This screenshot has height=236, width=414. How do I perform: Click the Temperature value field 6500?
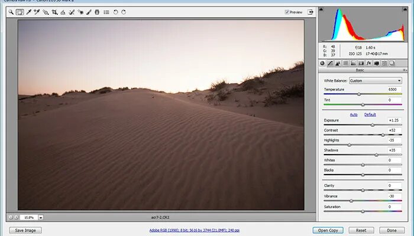[x=394, y=89]
